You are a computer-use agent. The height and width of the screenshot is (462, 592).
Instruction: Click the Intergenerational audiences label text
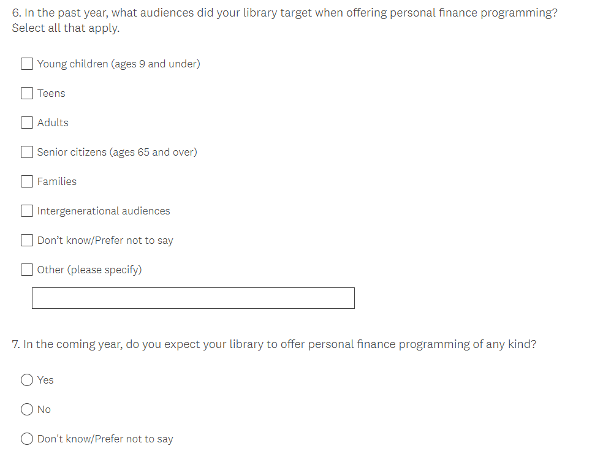coord(104,211)
